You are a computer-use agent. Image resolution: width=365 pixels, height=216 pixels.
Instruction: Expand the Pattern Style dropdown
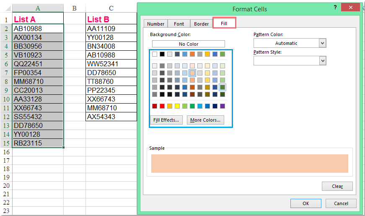(x=322, y=61)
